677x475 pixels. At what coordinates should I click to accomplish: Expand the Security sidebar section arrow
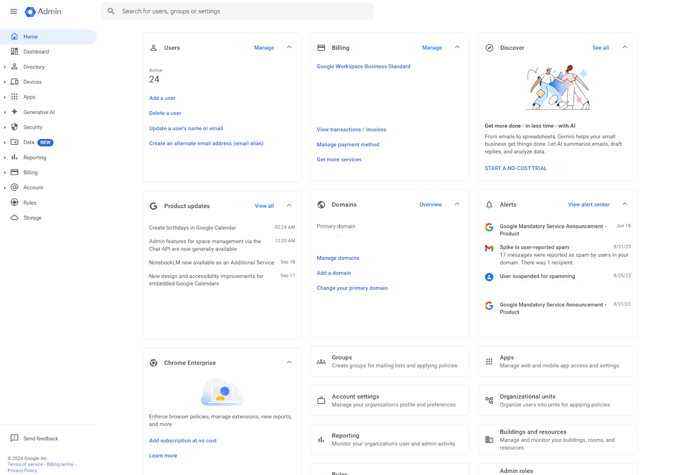click(x=5, y=127)
